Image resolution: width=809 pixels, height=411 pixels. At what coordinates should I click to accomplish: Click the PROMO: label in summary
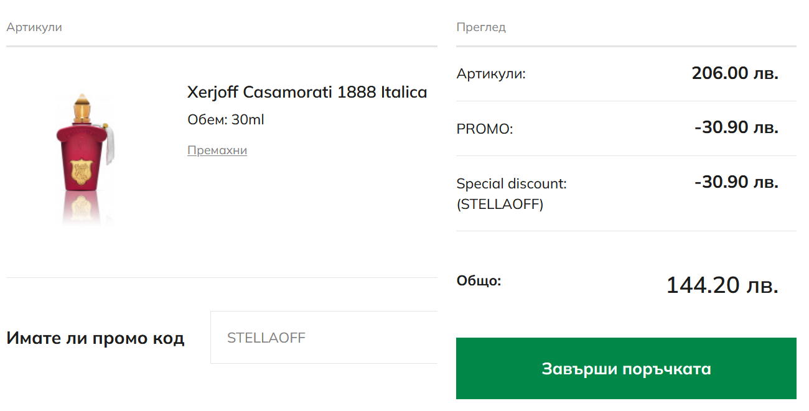(485, 129)
